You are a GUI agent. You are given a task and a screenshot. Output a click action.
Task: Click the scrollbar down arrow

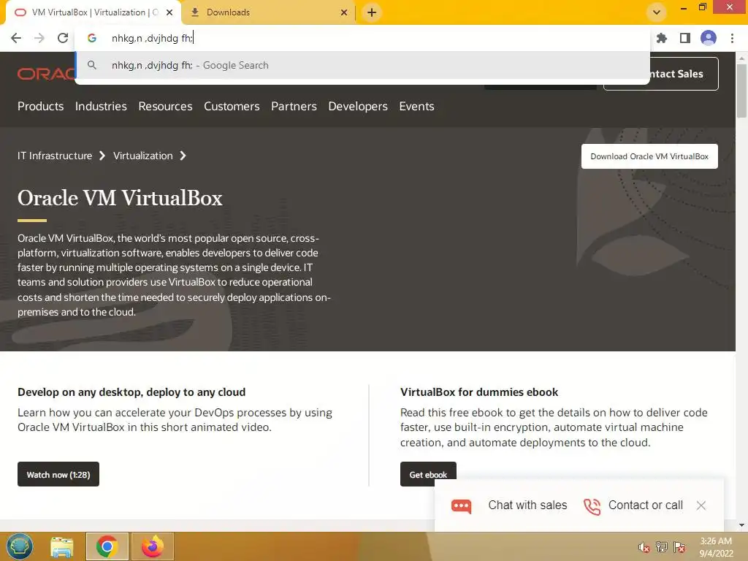(x=741, y=525)
